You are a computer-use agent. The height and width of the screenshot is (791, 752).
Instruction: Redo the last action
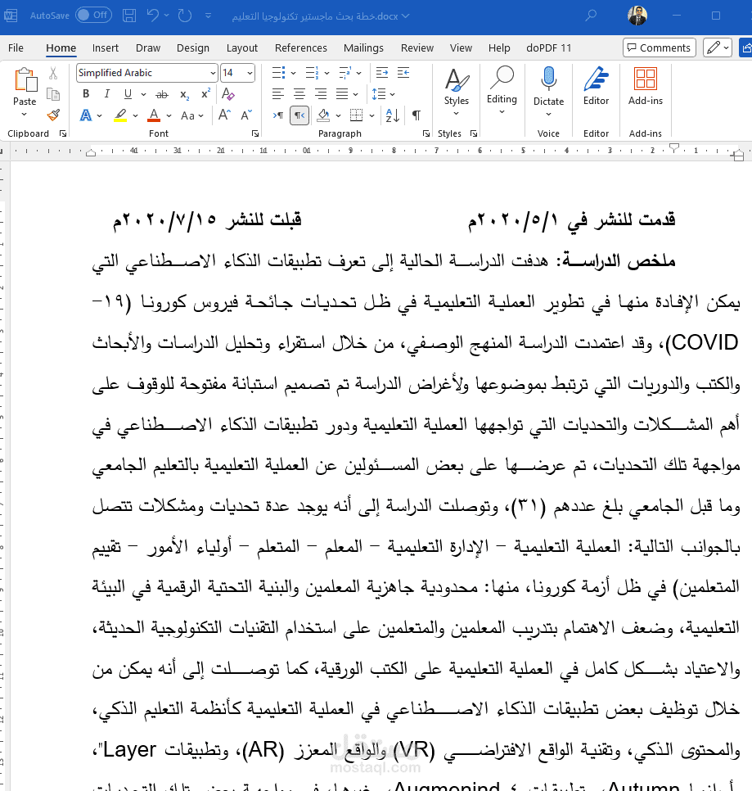(185, 16)
